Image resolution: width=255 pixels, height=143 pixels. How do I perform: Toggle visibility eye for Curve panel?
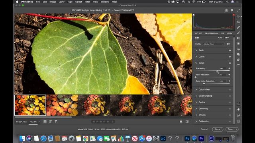click(229, 57)
